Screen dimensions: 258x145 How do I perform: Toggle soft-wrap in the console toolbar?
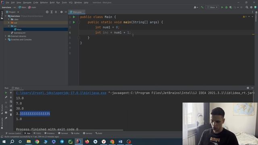[11, 101]
